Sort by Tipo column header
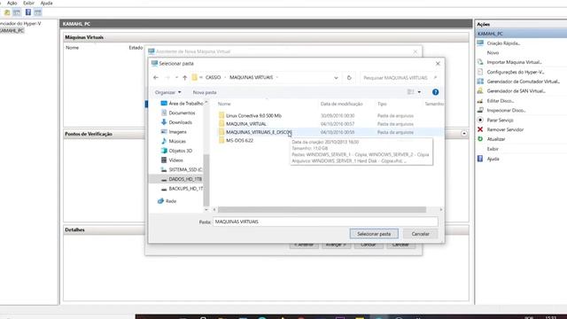The height and width of the screenshot is (319, 567). 382,104
